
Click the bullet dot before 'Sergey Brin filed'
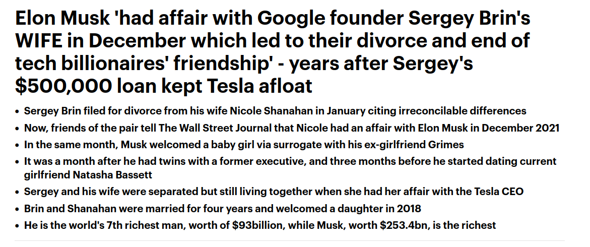(17, 112)
